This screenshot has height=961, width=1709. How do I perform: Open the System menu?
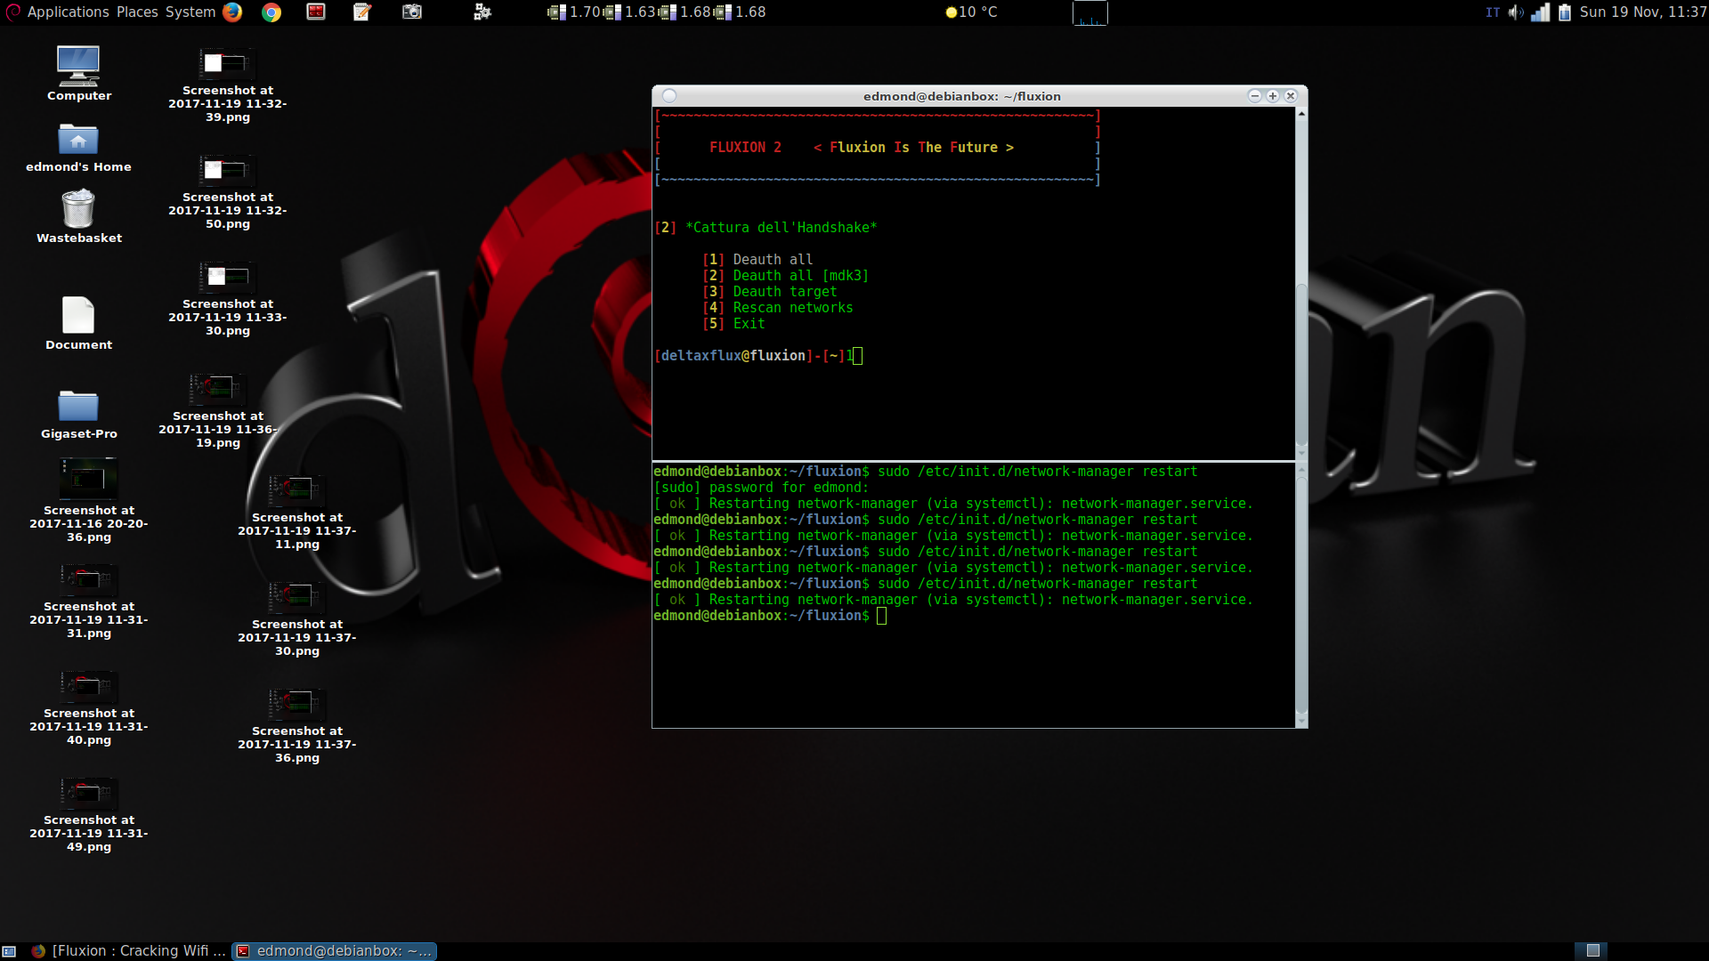coord(190,12)
